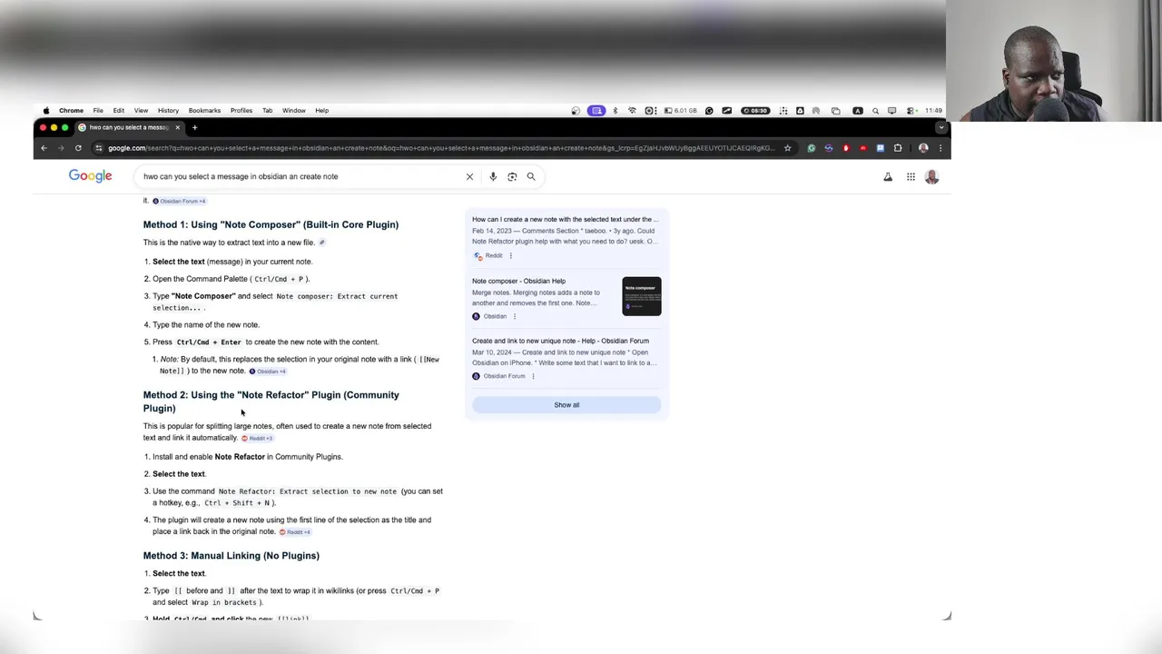
Task: Open Chrome's three-dot menu
Action: coord(940,148)
